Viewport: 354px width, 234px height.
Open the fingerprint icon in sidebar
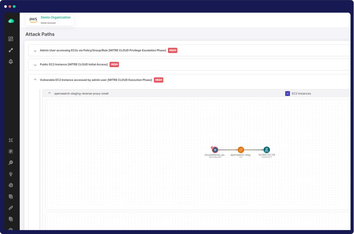click(11, 185)
